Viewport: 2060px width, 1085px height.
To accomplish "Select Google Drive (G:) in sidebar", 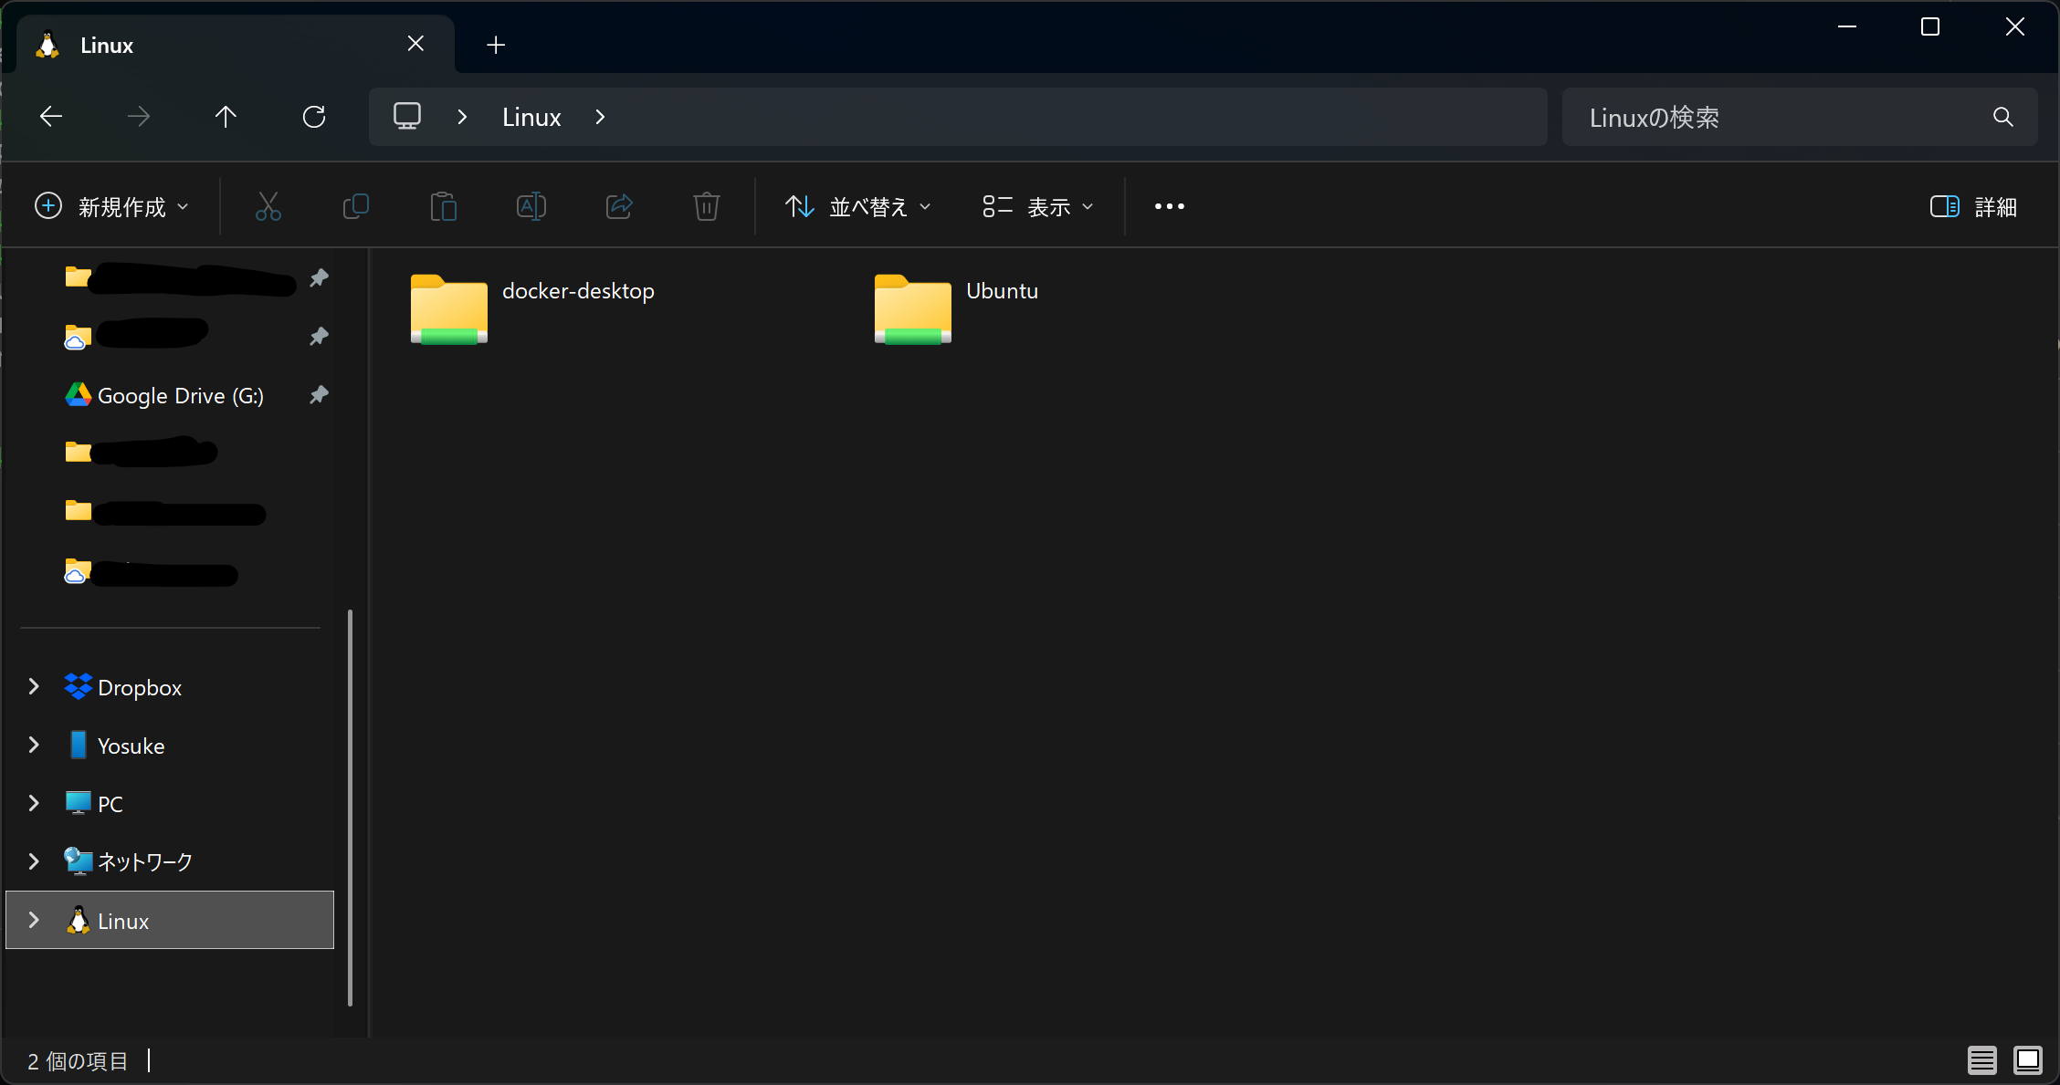I will (180, 396).
